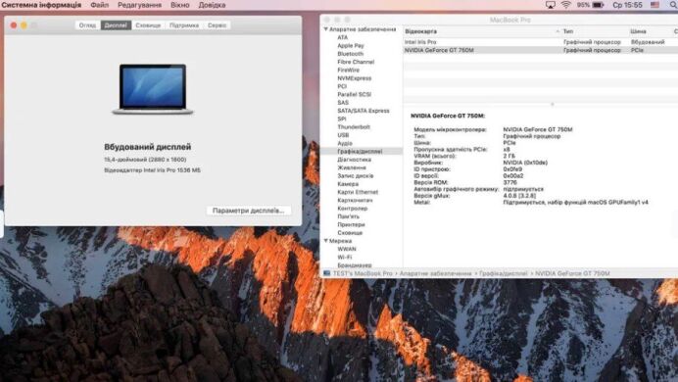Open the Редагування menu
The image size is (678, 382).
coord(139,5)
